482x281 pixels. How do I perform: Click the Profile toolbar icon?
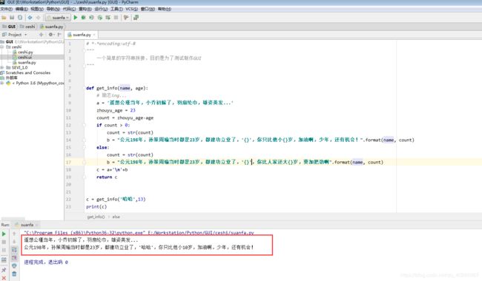click(100, 18)
